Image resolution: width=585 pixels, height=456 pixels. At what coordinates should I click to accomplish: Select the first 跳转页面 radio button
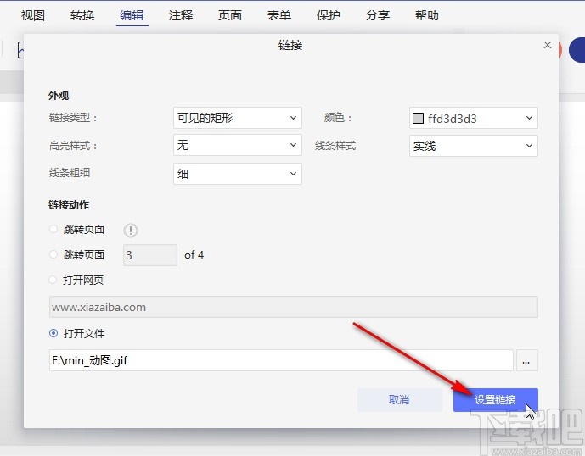(53, 229)
